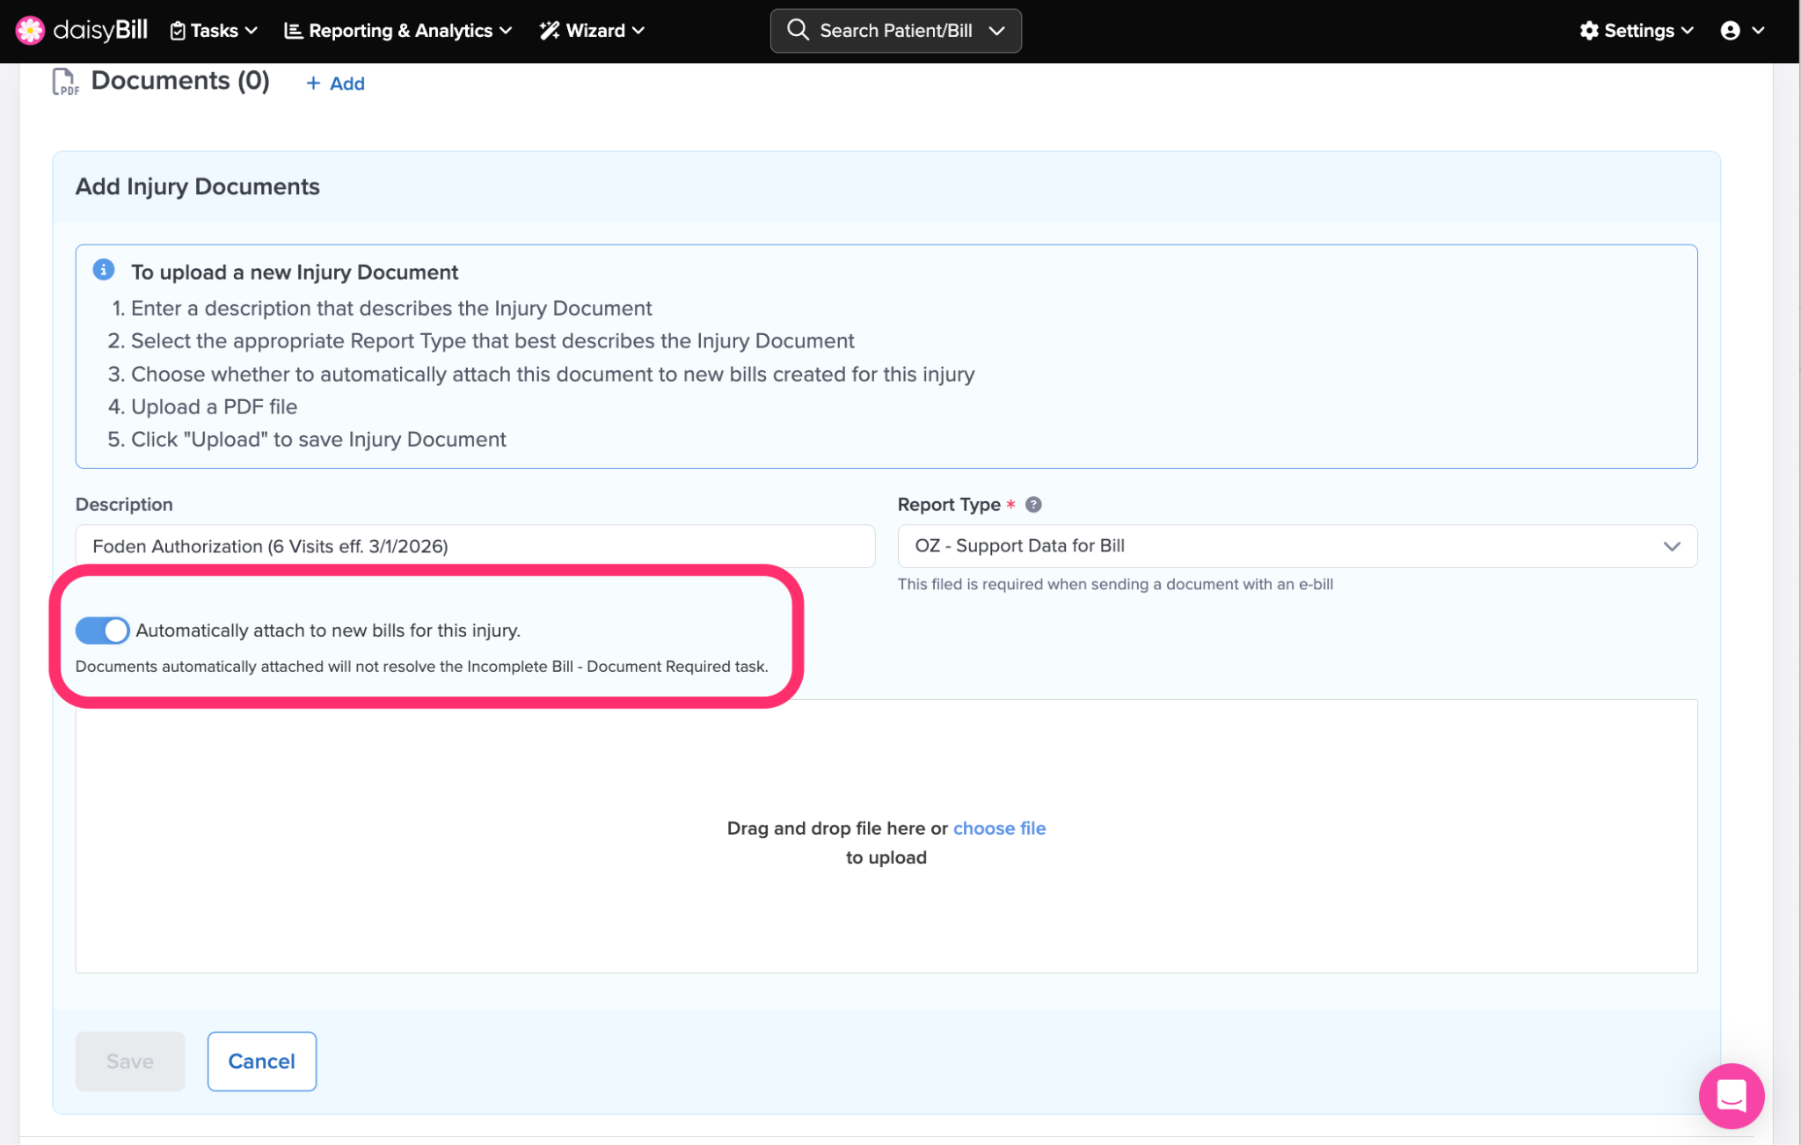Click the blue info icon in instructions

[104, 270]
